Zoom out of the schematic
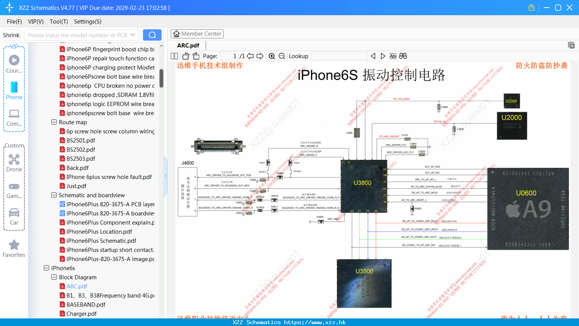Screen dimensions: 579x326 coord(282,56)
